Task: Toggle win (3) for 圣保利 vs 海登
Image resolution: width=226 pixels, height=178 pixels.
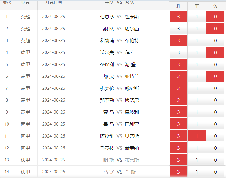Action: pyautogui.click(x=178, y=64)
